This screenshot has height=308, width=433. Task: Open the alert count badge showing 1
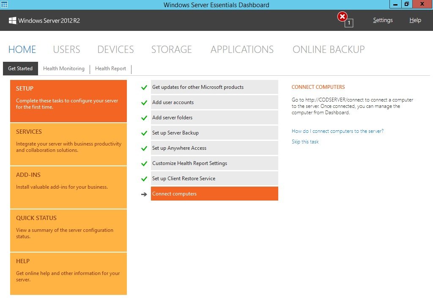(x=349, y=23)
